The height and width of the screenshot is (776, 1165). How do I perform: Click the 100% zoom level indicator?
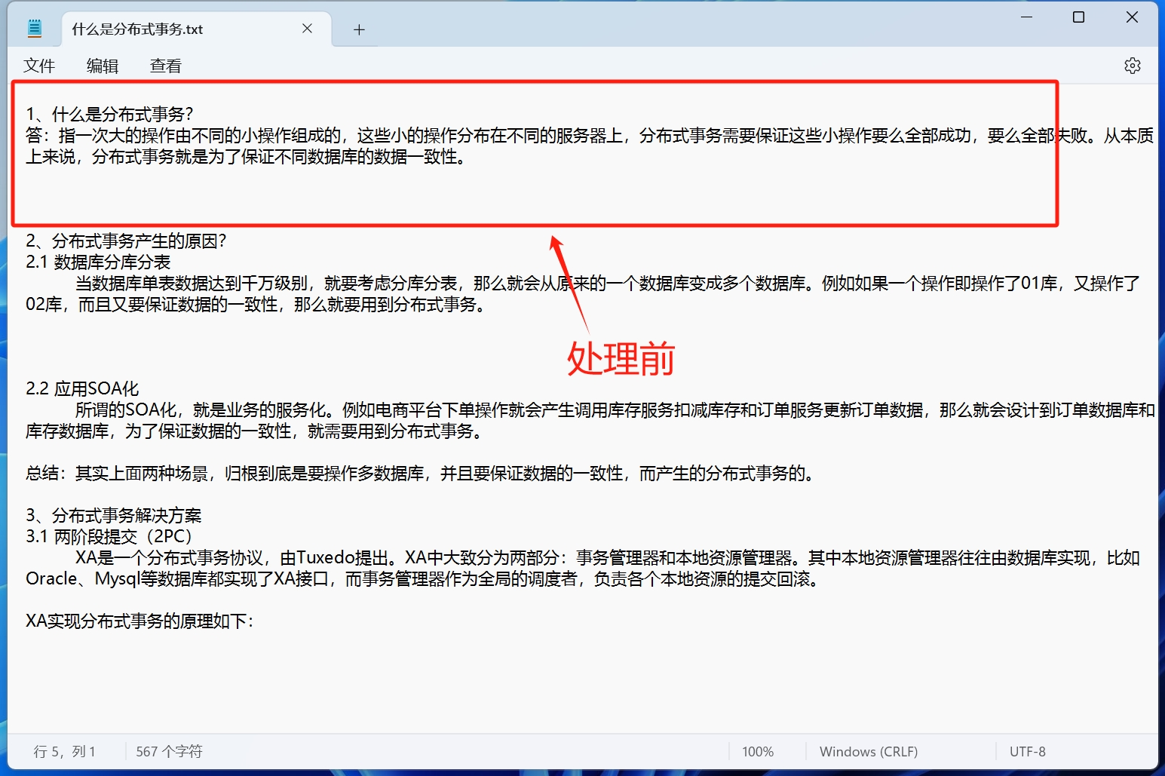point(757,751)
